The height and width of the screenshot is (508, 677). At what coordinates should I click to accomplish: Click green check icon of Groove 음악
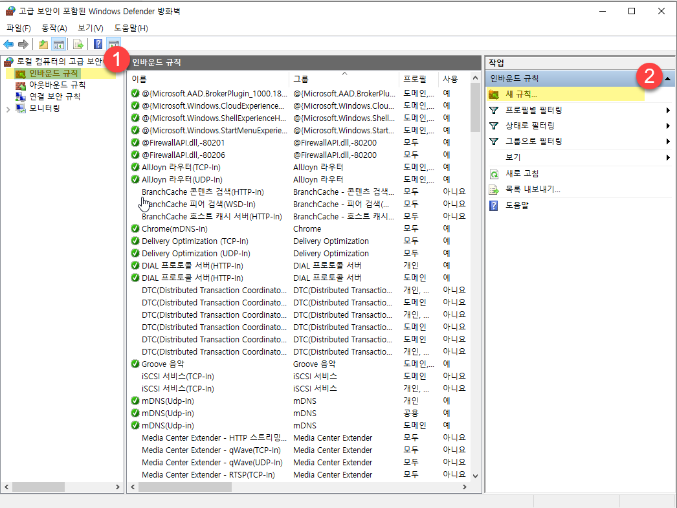135,364
